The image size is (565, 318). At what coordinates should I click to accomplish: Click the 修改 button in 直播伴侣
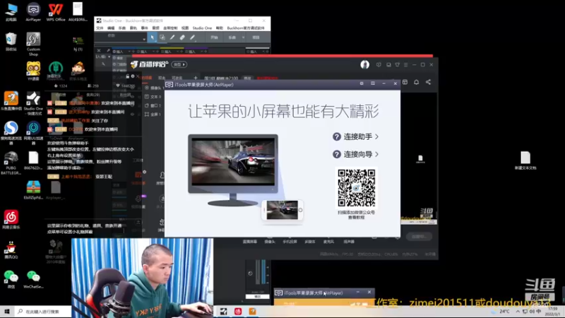(247, 78)
